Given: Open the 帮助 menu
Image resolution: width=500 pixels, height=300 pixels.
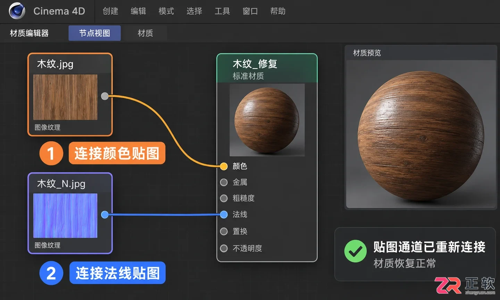Looking at the screenshot, I should coord(278,11).
